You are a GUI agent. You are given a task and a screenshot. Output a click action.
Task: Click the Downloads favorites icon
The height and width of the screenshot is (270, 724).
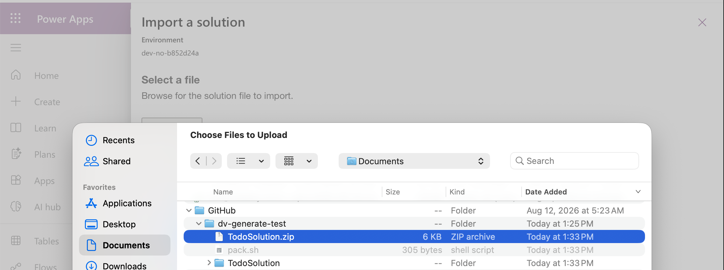tap(91, 266)
